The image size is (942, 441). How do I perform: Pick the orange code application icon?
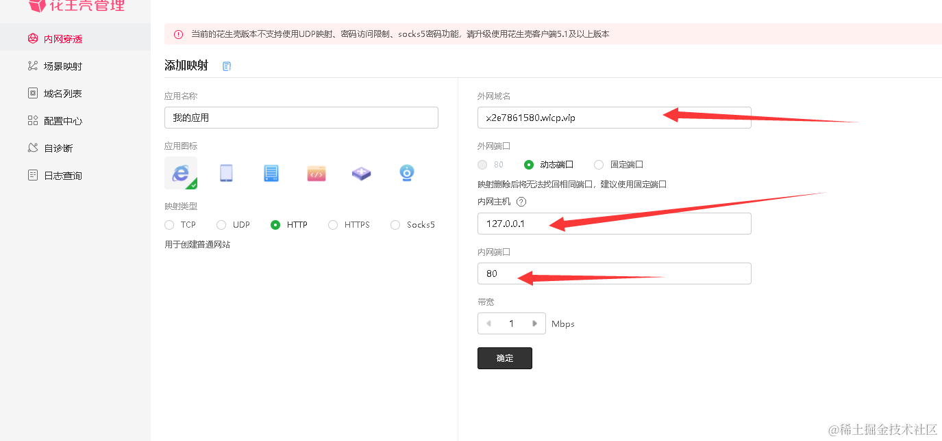316,173
